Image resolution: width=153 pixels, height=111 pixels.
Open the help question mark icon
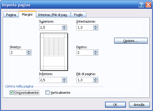(141, 5)
